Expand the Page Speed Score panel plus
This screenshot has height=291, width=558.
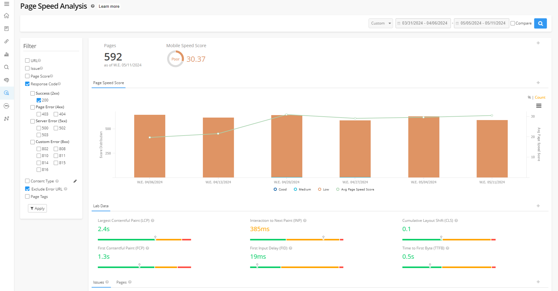point(538,83)
